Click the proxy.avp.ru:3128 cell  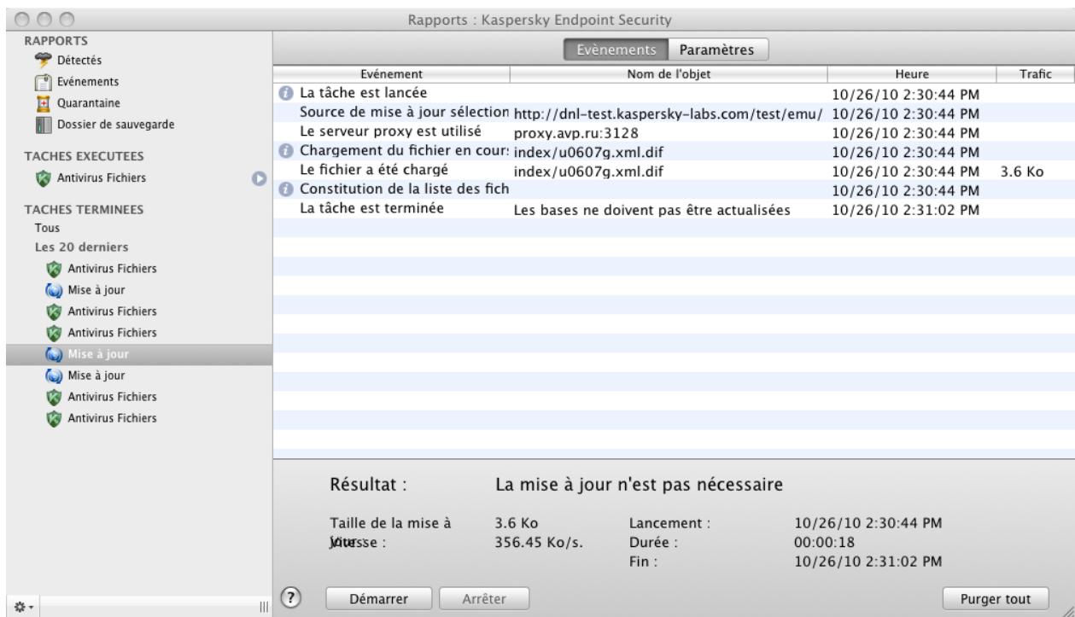click(576, 132)
